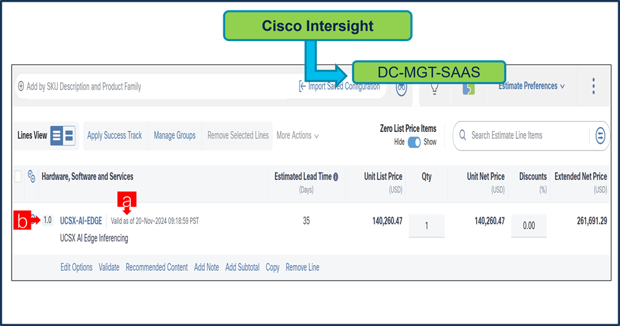Switch Lines View to expanded rows icon
Image resolution: width=620 pixels, height=326 pixels.
69,136
